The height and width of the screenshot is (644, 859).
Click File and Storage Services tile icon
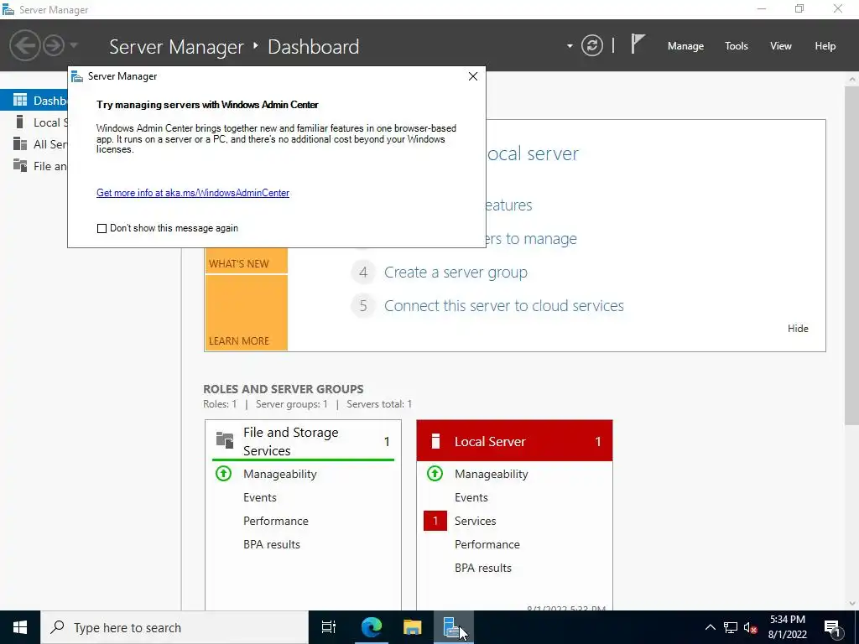tap(225, 439)
